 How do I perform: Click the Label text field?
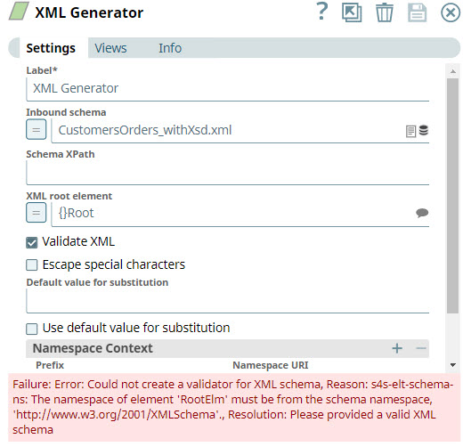(228, 89)
